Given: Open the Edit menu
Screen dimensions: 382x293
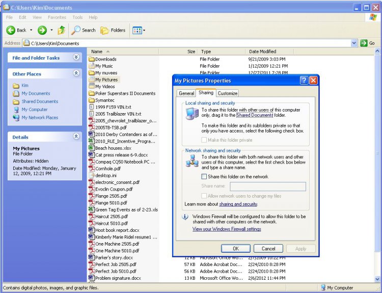Looking at the screenshot, I should pos(22,17).
